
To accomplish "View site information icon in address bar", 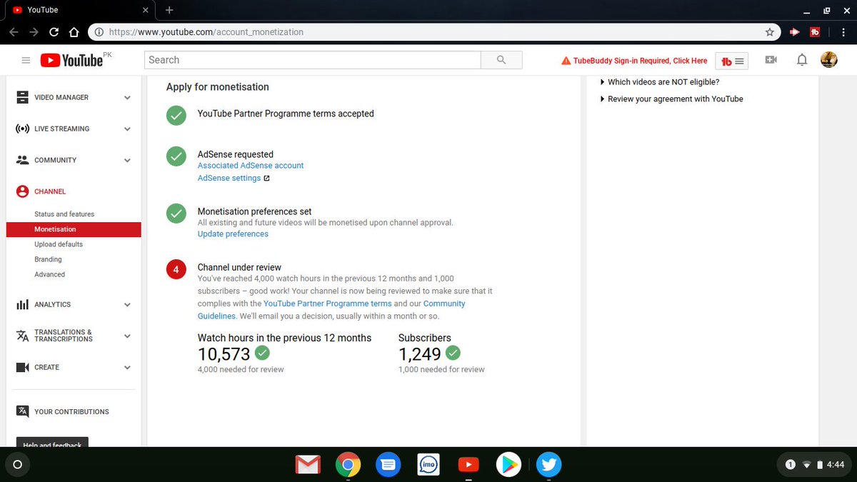I will tap(99, 32).
